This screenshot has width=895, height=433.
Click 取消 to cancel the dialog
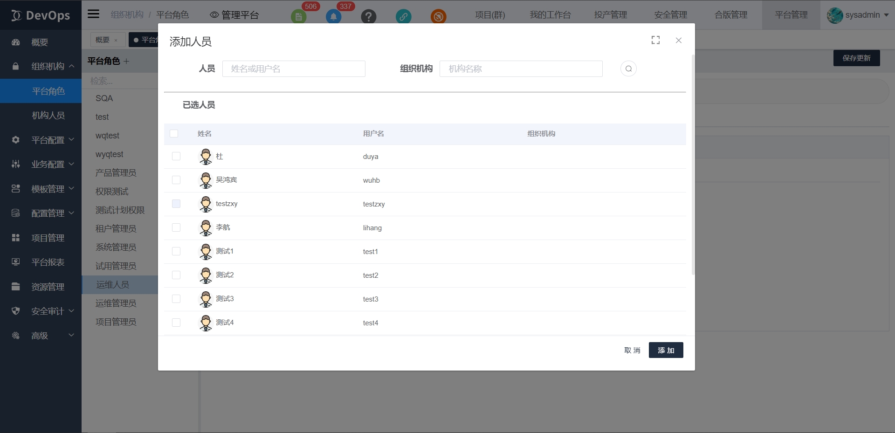(x=632, y=351)
